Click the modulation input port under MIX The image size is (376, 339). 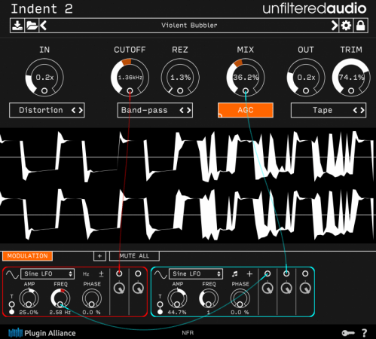[246, 90]
